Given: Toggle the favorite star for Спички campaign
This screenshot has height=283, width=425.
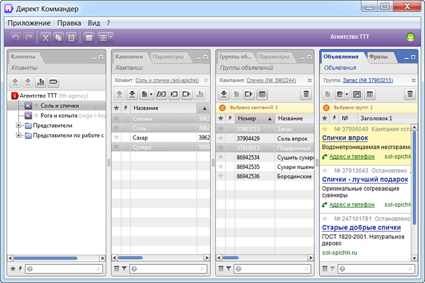Looking at the screenshot, I should tap(116, 118).
